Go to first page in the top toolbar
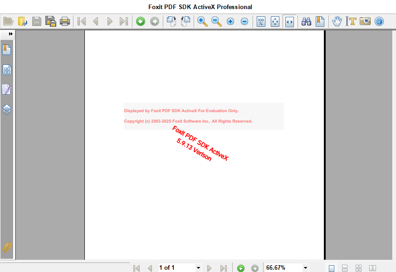The width and height of the screenshot is (396, 272). click(82, 21)
